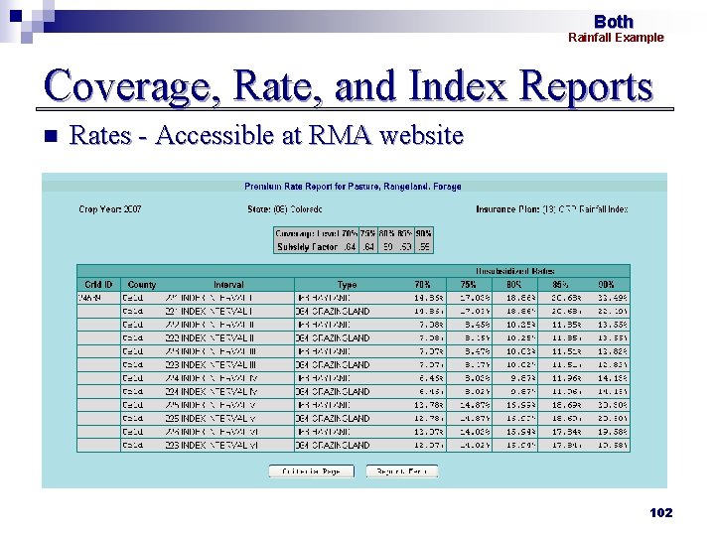Click 'GRAZINGLAND' in the Index Interval V row

(341, 419)
